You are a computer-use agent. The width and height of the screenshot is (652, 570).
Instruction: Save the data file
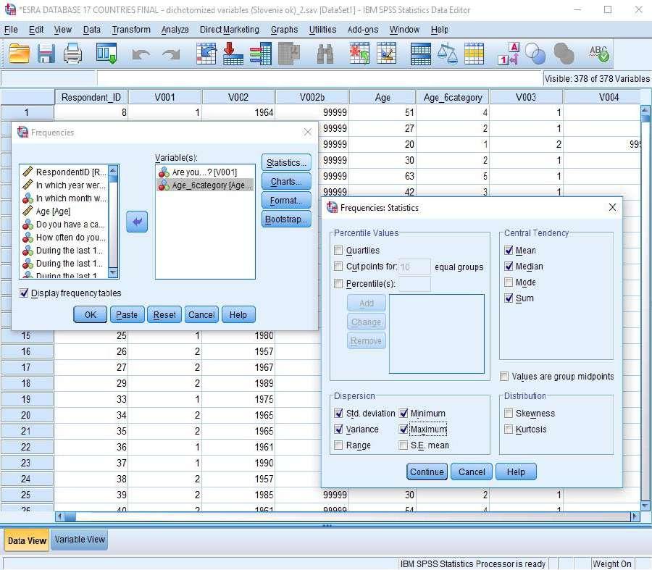pos(46,54)
